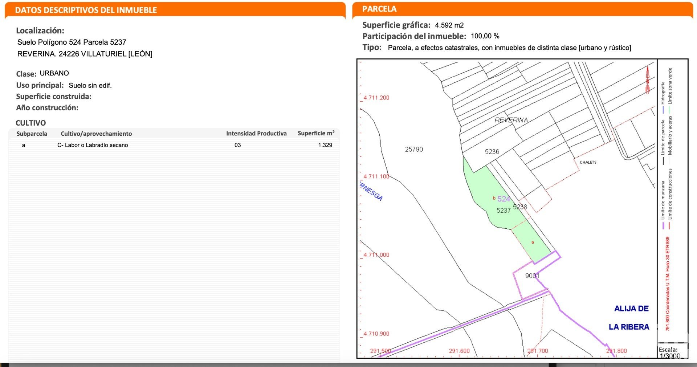The height and width of the screenshot is (367, 697).
Task: Click the 'REVERINA' place name on map
Action: click(x=511, y=120)
